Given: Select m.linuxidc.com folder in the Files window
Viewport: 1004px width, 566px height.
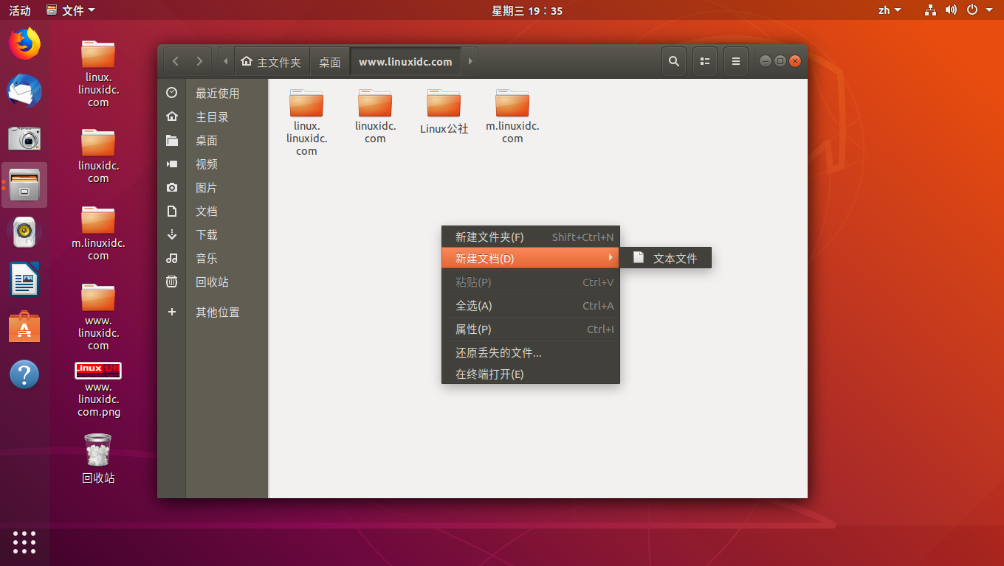Looking at the screenshot, I should 512,116.
